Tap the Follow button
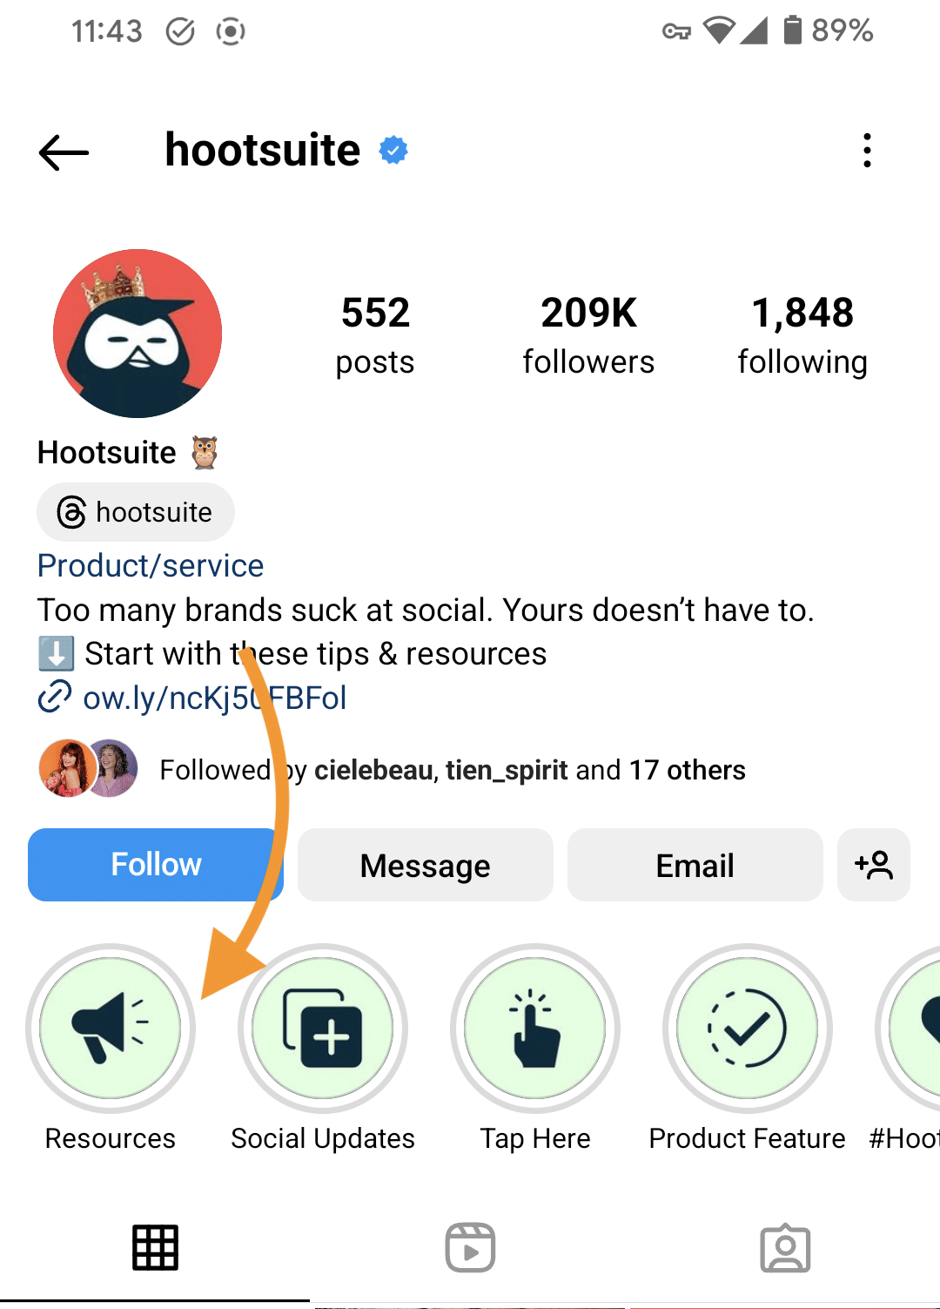Screen dimensions: 940x1309 tap(155, 864)
